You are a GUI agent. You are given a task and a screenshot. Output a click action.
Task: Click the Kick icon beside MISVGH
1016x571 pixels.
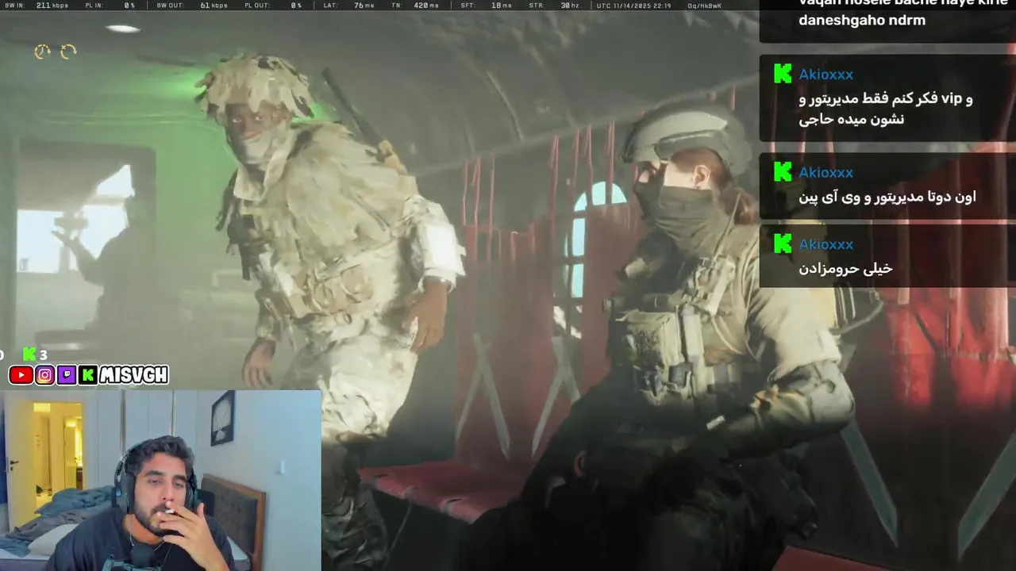click(x=88, y=375)
